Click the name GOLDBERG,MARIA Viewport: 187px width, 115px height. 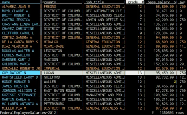click(16, 64)
